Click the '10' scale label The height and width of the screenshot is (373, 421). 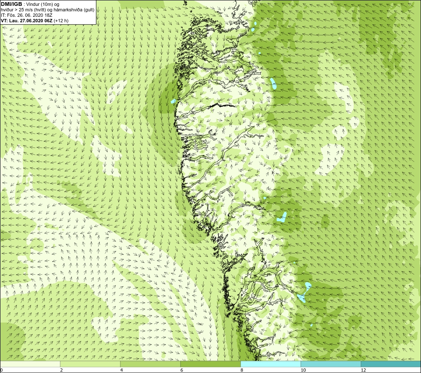click(303, 370)
